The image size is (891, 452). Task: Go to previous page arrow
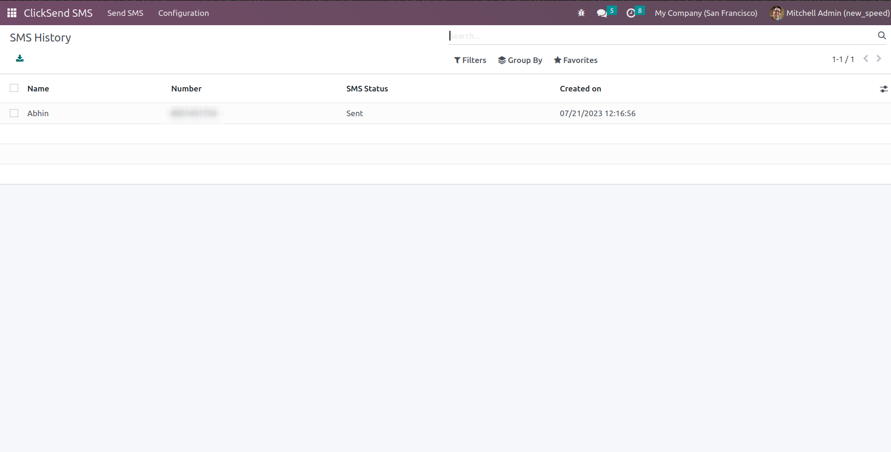click(866, 59)
